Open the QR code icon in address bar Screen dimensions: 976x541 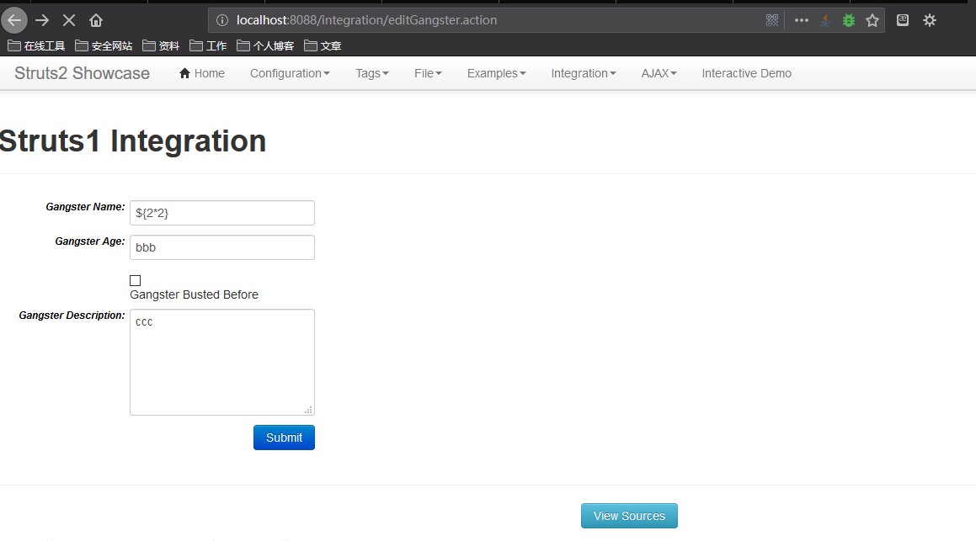click(x=772, y=20)
